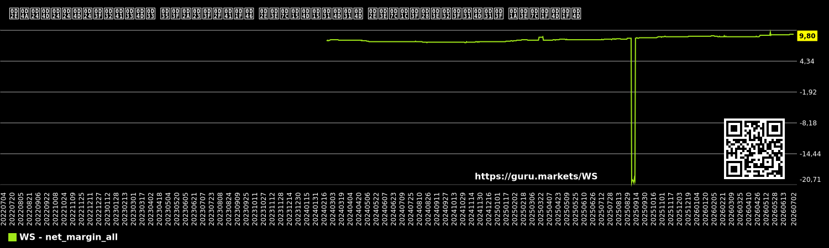Click the green net_margin_all legend swatch
Image resolution: width=829 pixels, height=248 pixels.
12,237
